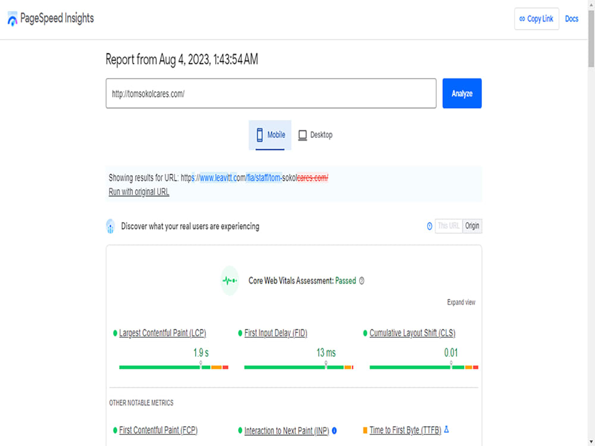
Task: Open First Input Delay (FID) link
Action: 276,333
